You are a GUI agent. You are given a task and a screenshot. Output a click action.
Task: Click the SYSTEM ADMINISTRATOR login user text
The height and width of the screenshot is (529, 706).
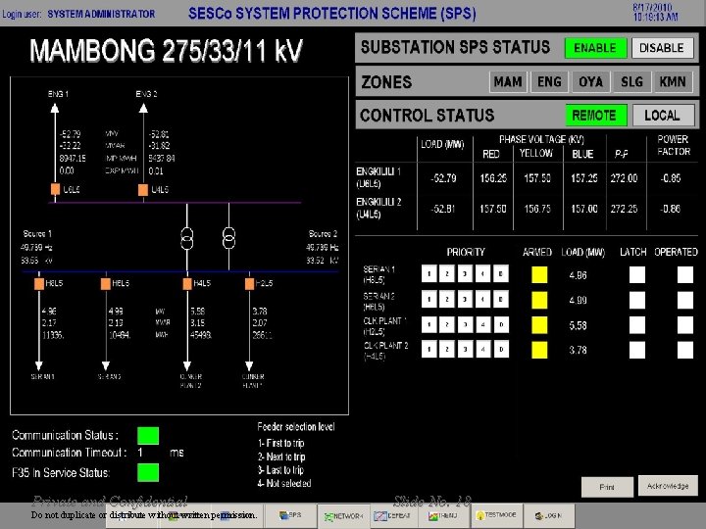101,14
